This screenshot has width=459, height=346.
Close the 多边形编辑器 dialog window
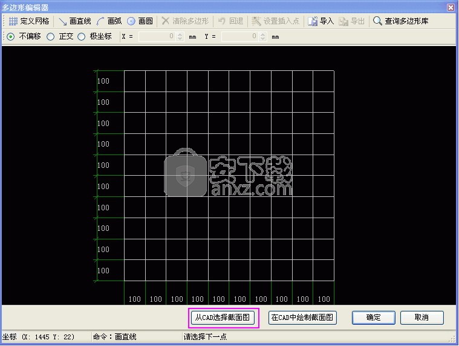pyautogui.click(x=451, y=7)
